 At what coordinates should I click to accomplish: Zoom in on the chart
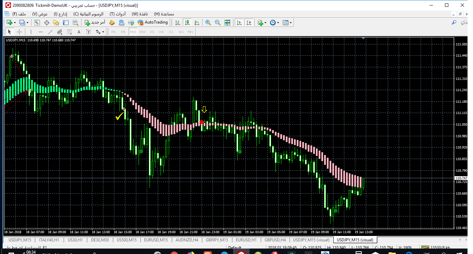[x=208, y=23]
